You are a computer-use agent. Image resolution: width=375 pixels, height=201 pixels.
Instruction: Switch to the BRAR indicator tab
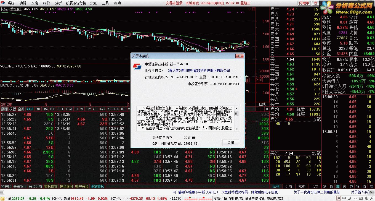[x=69, y=109]
